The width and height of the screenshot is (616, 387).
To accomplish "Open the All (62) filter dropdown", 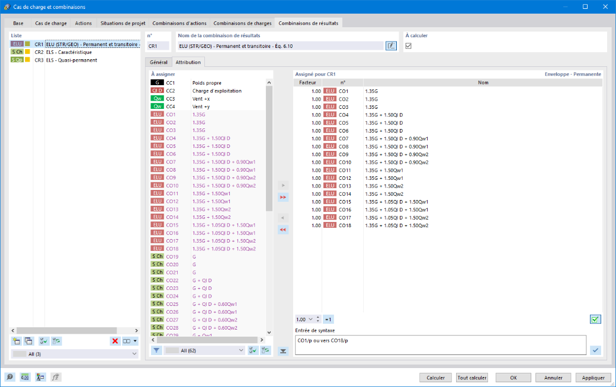I will click(x=204, y=350).
